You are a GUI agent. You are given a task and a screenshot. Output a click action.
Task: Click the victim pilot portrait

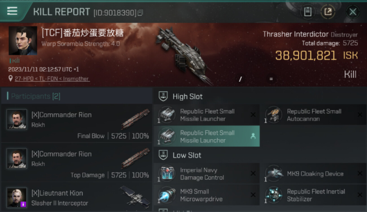23,40
